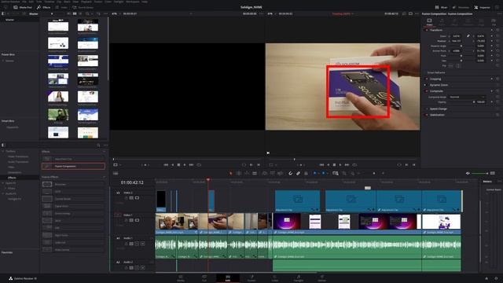Image resolution: width=503 pixels, height=283 pixels.
Task: Open project settings gear icon at bottom right
Action: [x=496, y=278]
